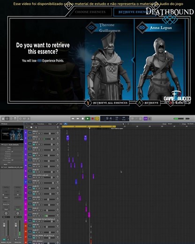Mute the deathbound channel strip
Viewport: 195px width, 244px height.
click(4, 239)
